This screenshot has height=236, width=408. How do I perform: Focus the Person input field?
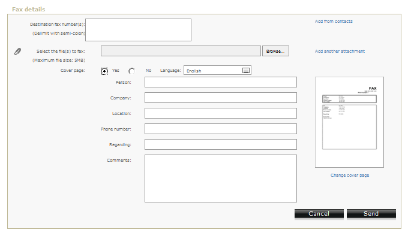[x=221, y=82]
